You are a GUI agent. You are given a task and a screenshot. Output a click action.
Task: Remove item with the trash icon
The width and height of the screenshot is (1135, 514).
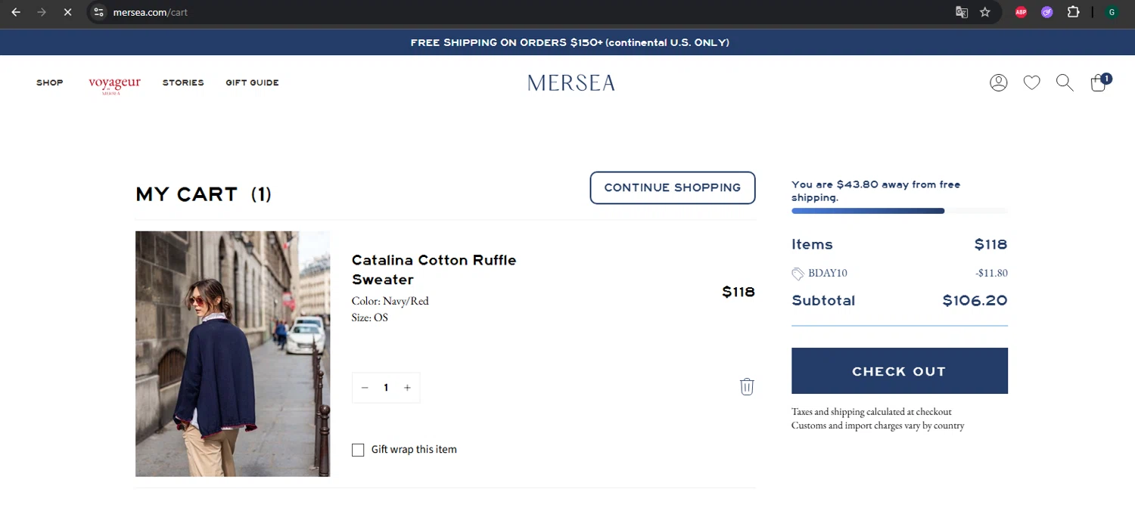click(747, 386)
